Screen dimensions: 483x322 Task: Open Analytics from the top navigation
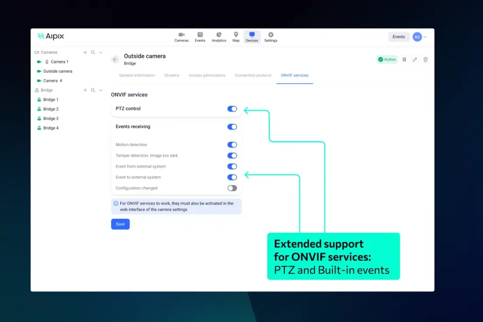pos(219,37)
